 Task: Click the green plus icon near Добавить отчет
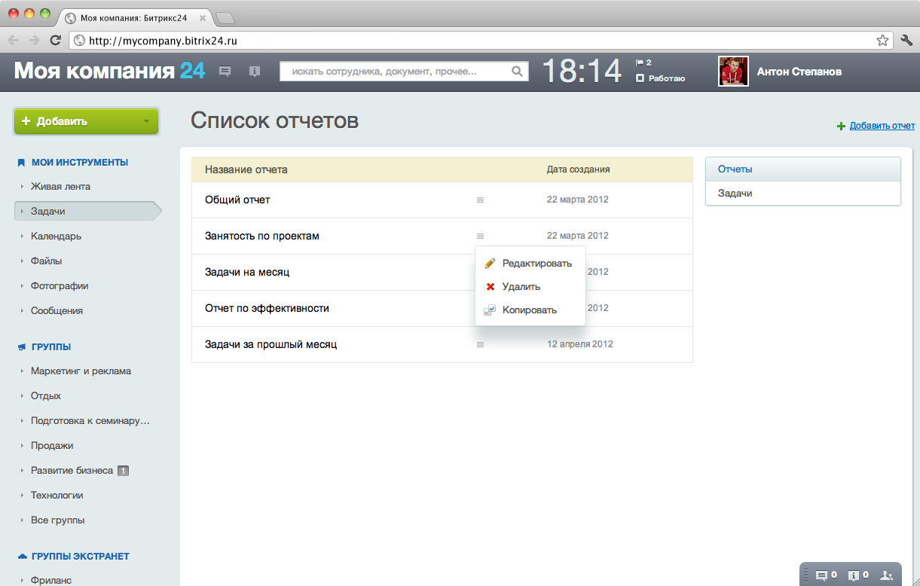[841, 127]
